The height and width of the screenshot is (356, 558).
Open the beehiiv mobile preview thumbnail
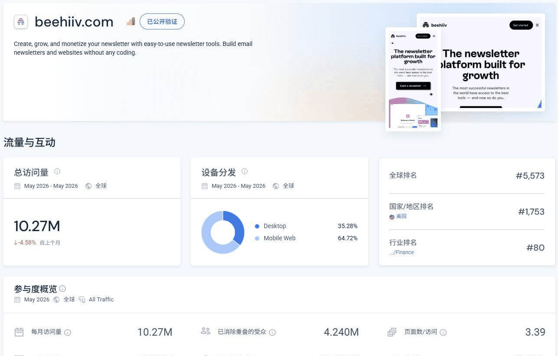(x=413, y=79)
